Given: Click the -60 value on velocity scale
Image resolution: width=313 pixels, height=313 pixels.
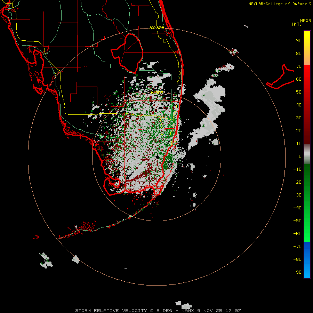Looking at the screenshot, I should pyautogui.click(x=297, y=234).
